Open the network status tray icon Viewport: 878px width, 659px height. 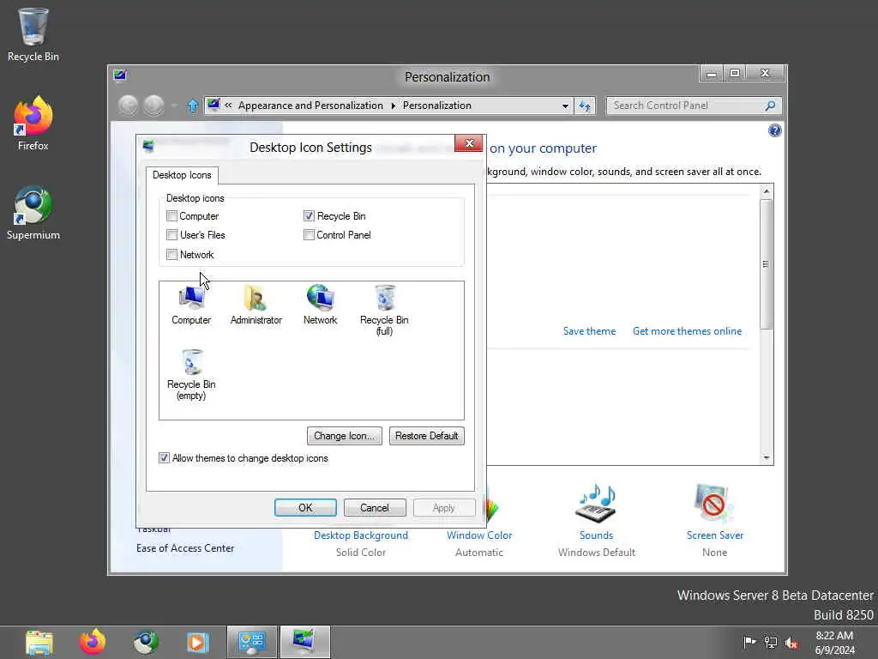771,642
